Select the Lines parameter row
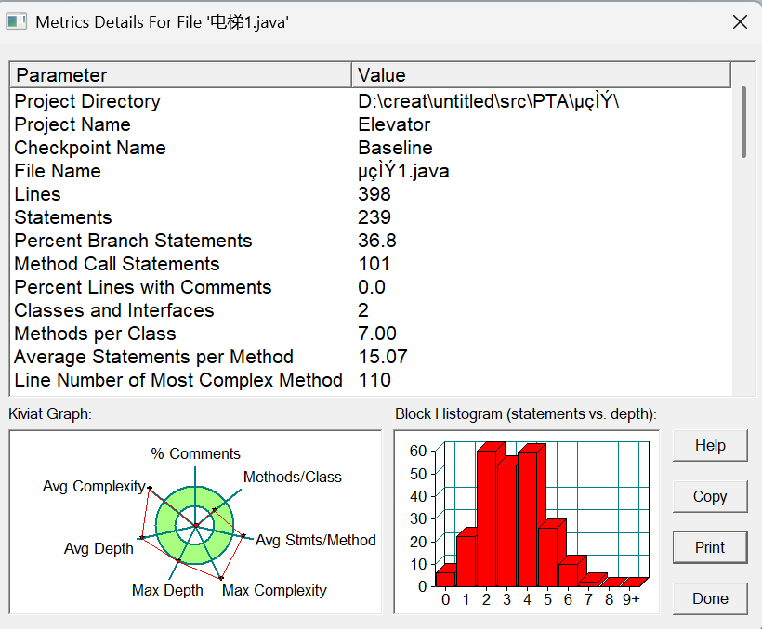The image size is (762, 629). click(x=370, y=194)
